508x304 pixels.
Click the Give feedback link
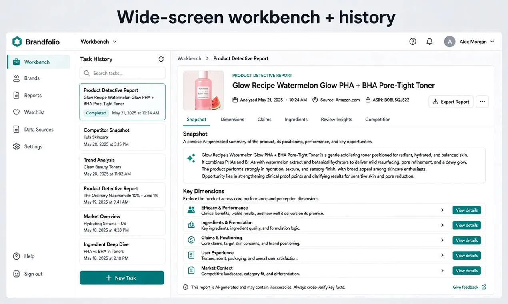[x=469, y=287]
